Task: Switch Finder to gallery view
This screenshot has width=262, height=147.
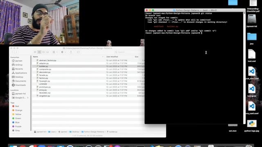Action: click(47, 52)
